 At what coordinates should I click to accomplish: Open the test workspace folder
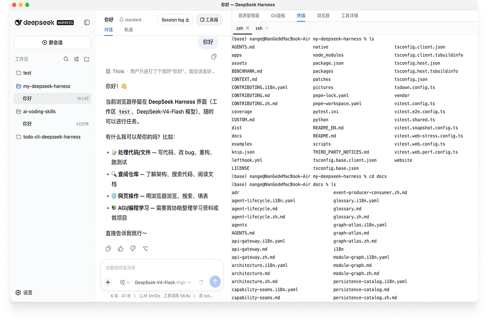click(x=52, y=73)
